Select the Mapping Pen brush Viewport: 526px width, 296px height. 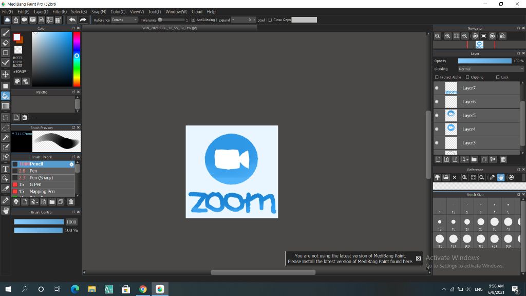coord(43,192)
